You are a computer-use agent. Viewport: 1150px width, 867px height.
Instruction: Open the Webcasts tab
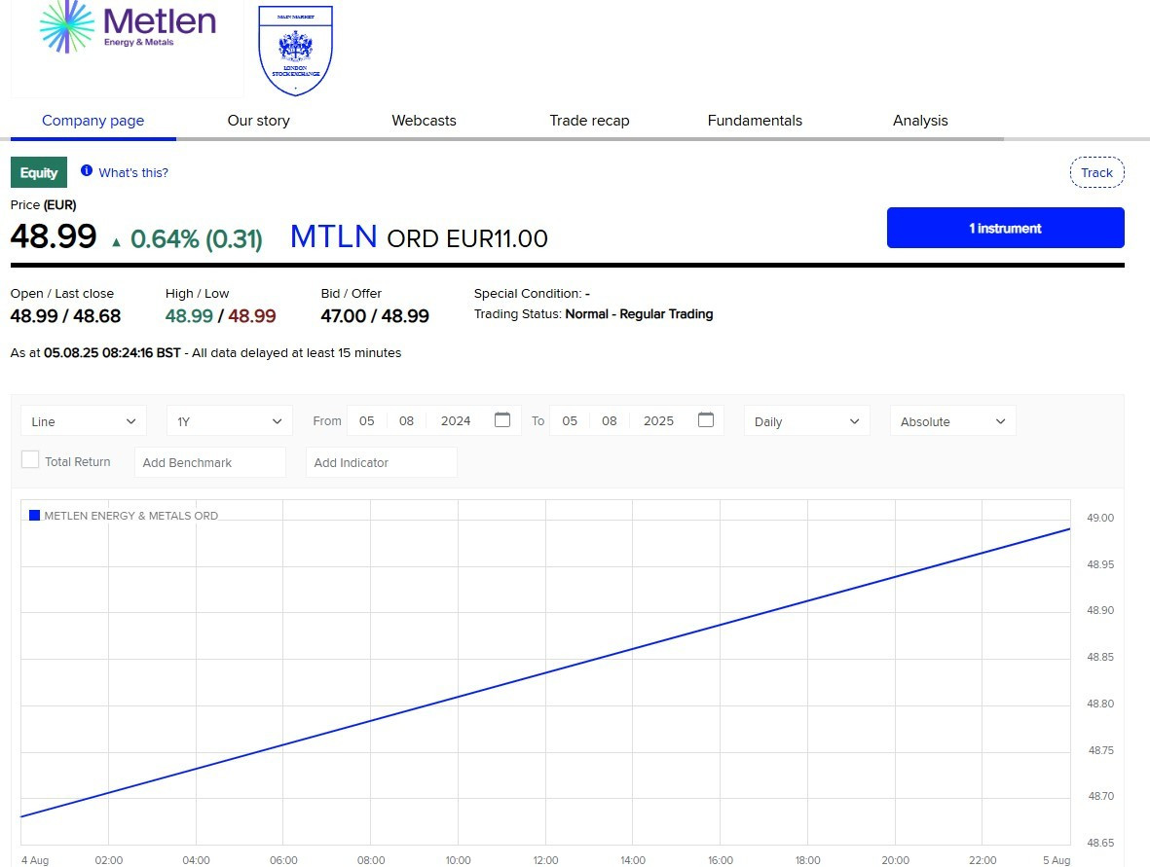coord(424,121)
